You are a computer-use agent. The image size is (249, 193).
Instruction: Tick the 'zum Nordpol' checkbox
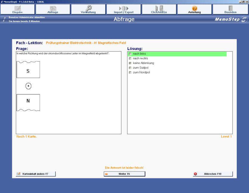pos(130,73)
